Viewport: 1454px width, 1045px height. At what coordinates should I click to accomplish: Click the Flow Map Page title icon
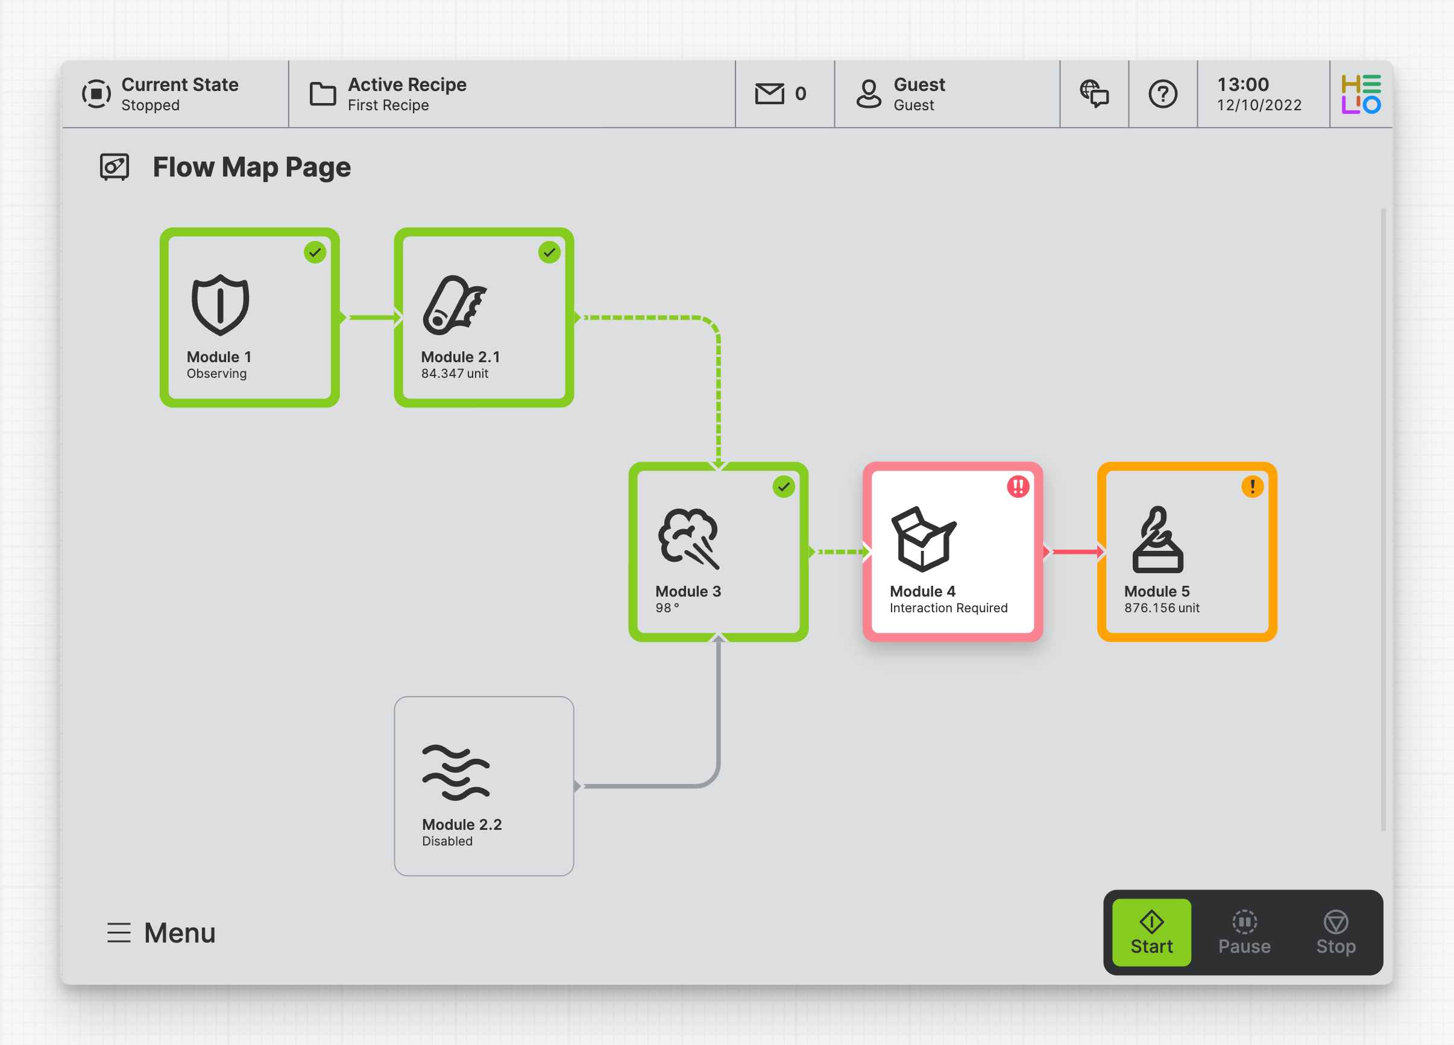coord(114,168)
